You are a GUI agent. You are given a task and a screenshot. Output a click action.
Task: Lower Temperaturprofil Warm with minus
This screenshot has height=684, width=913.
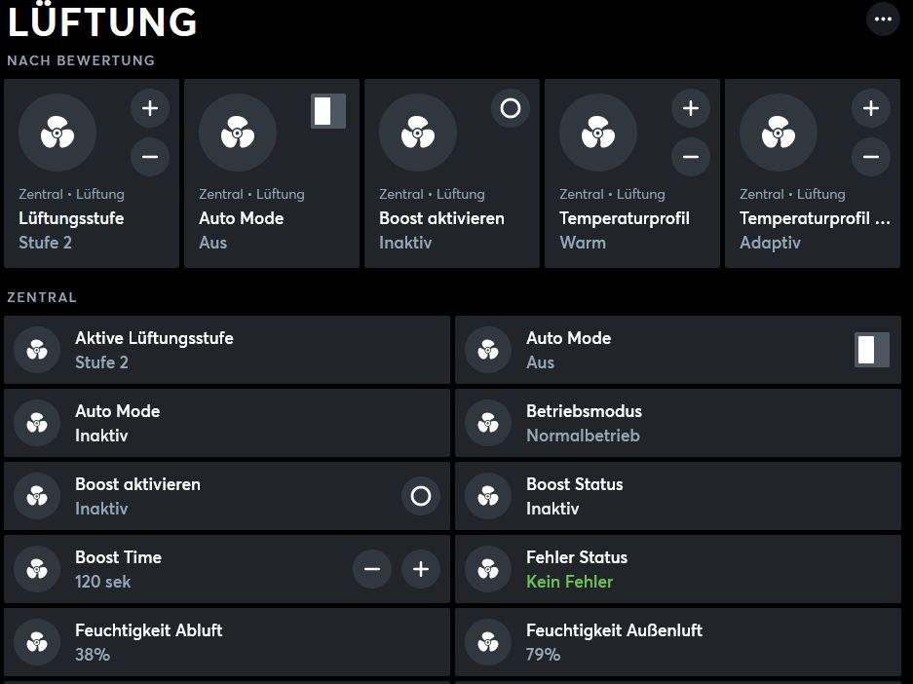click(x=691, y=157)
